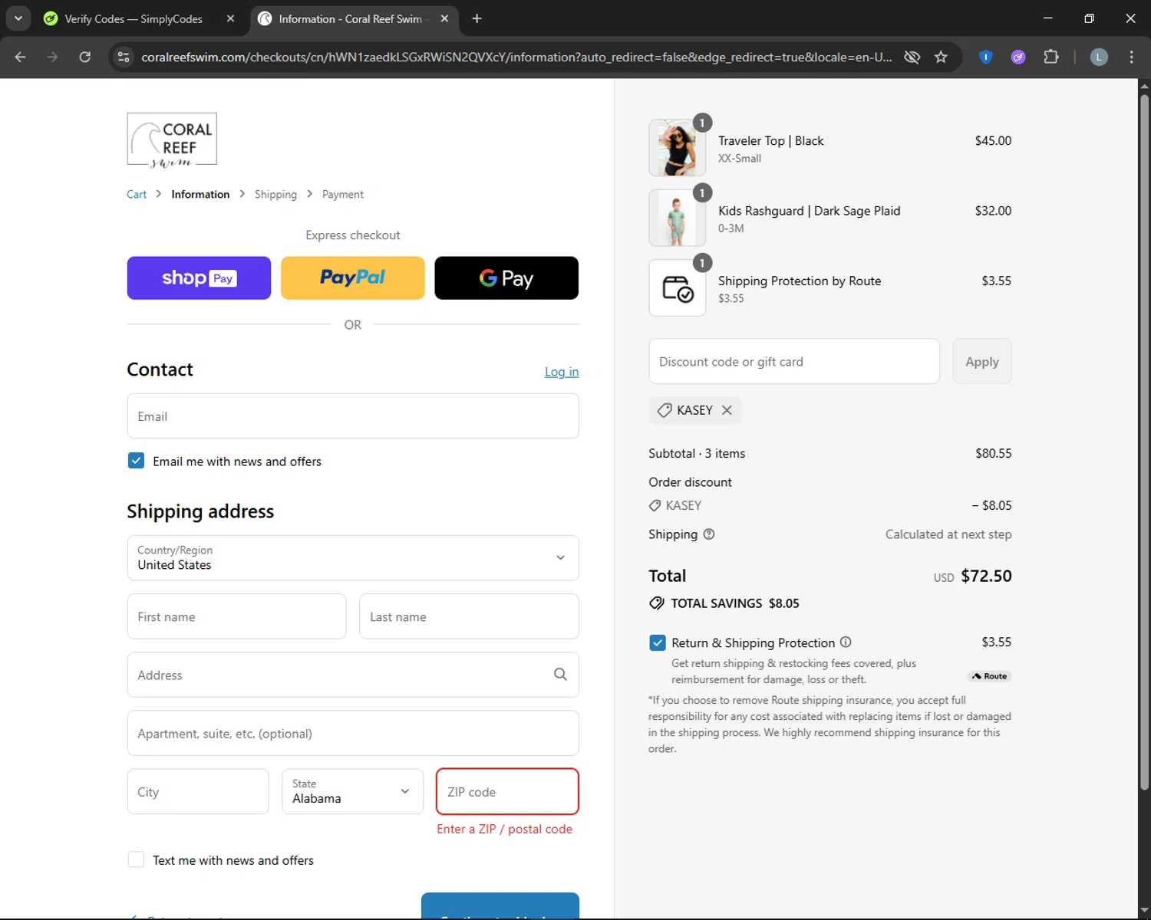Click the Log in link

point(562,372)
